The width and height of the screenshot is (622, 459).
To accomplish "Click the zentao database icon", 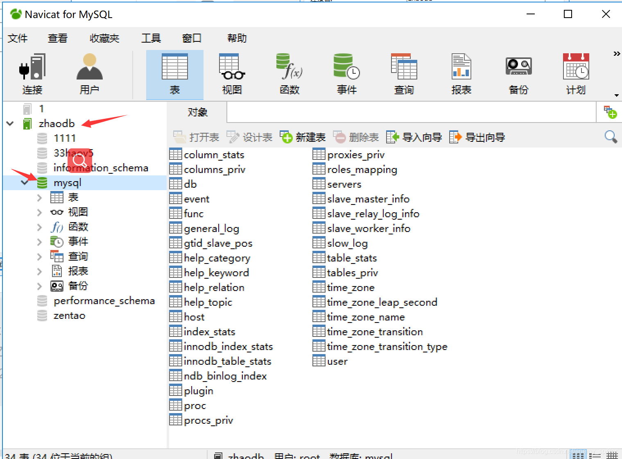I will tap(42, 316).
